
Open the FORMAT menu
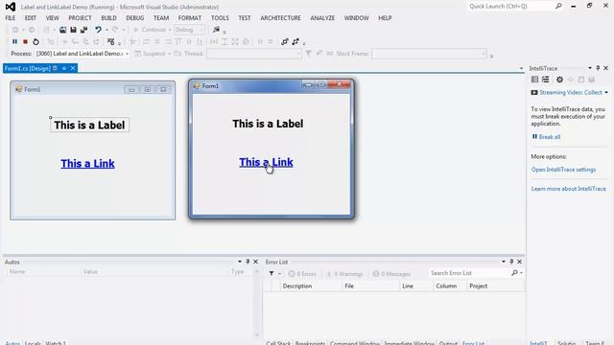[190, 18]
